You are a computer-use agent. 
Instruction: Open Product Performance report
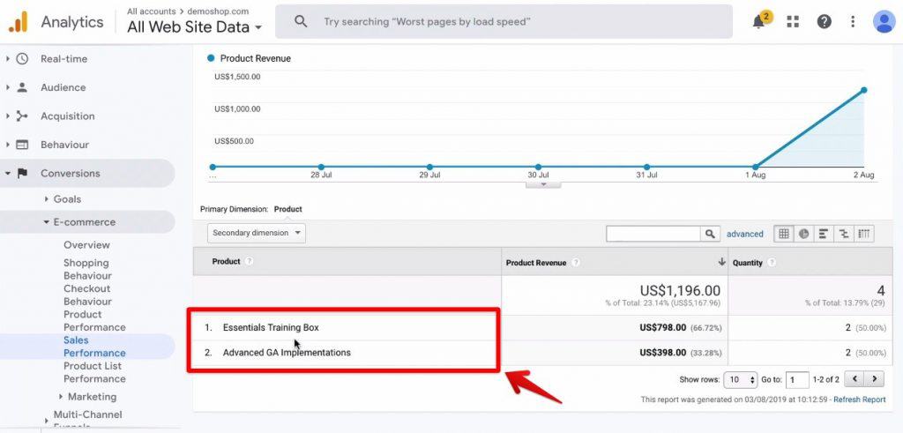coord(93,320)
